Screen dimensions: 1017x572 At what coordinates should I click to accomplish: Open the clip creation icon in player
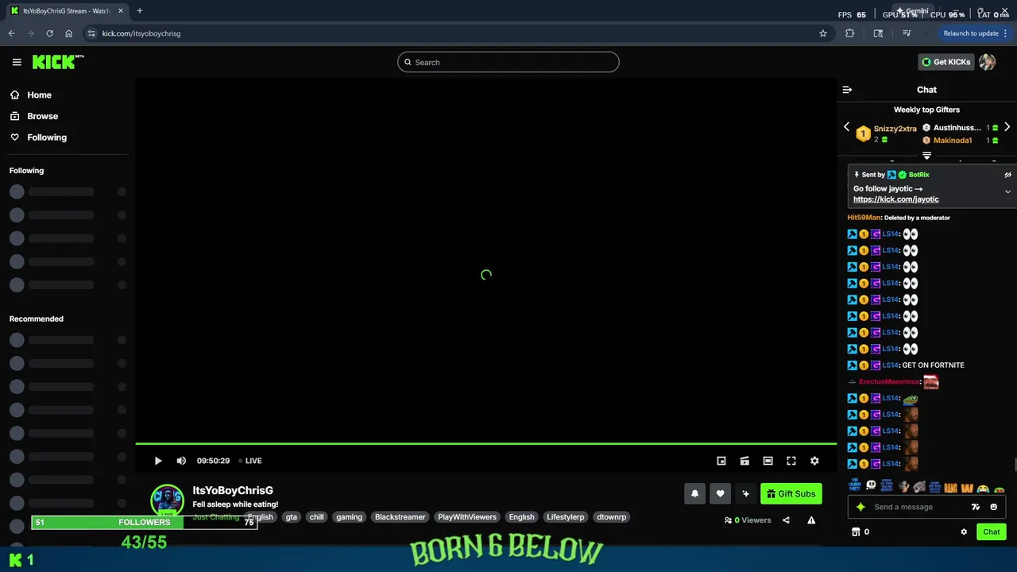tap(744, 461)
